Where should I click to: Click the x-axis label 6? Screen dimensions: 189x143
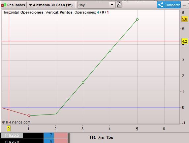[x=164, y=129]
